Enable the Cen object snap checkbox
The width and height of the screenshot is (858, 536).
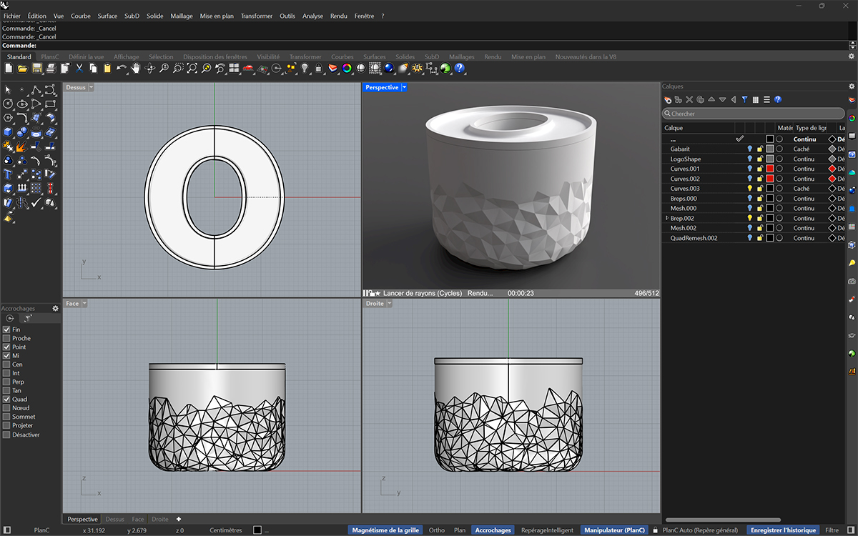click(x=7, y=364)
